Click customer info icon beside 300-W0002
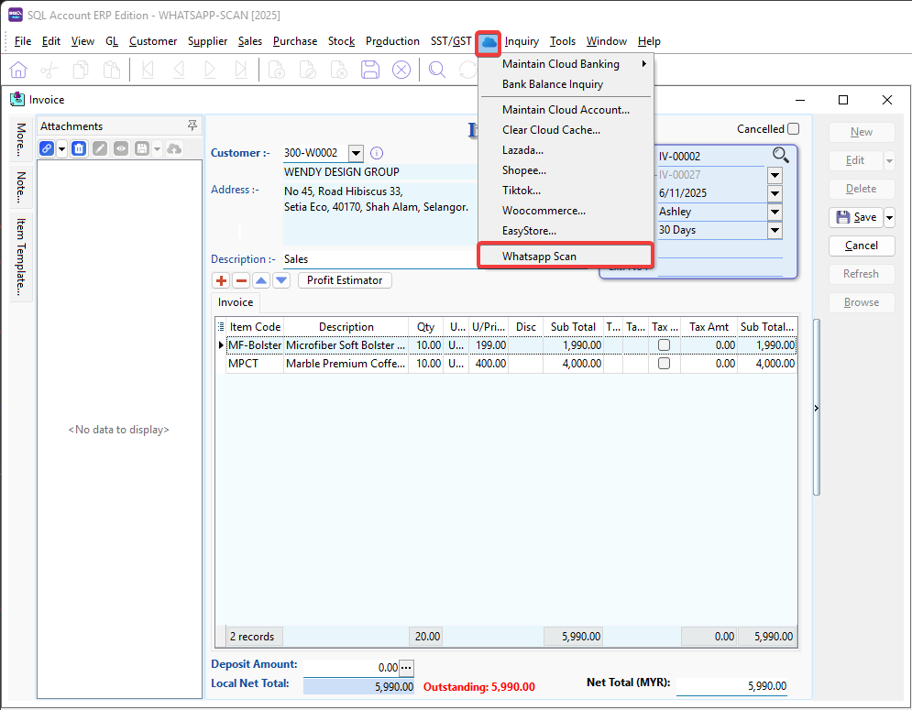 pos(376,153)
